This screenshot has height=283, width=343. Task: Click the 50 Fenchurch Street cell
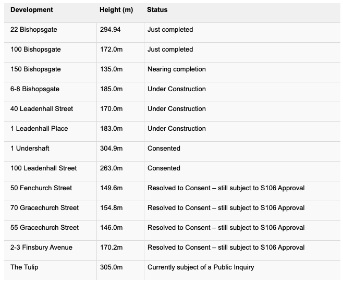(41, 188)
